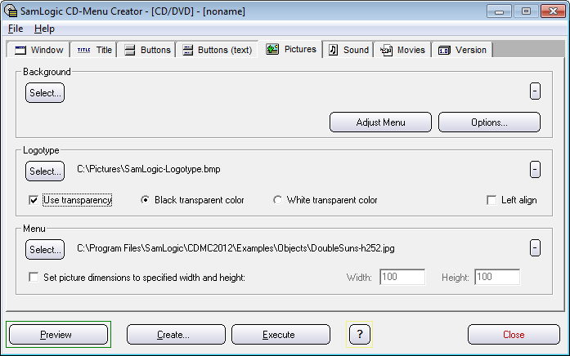570x356 pixels.
Task: Close the window using title bar X
Action: 553,11
